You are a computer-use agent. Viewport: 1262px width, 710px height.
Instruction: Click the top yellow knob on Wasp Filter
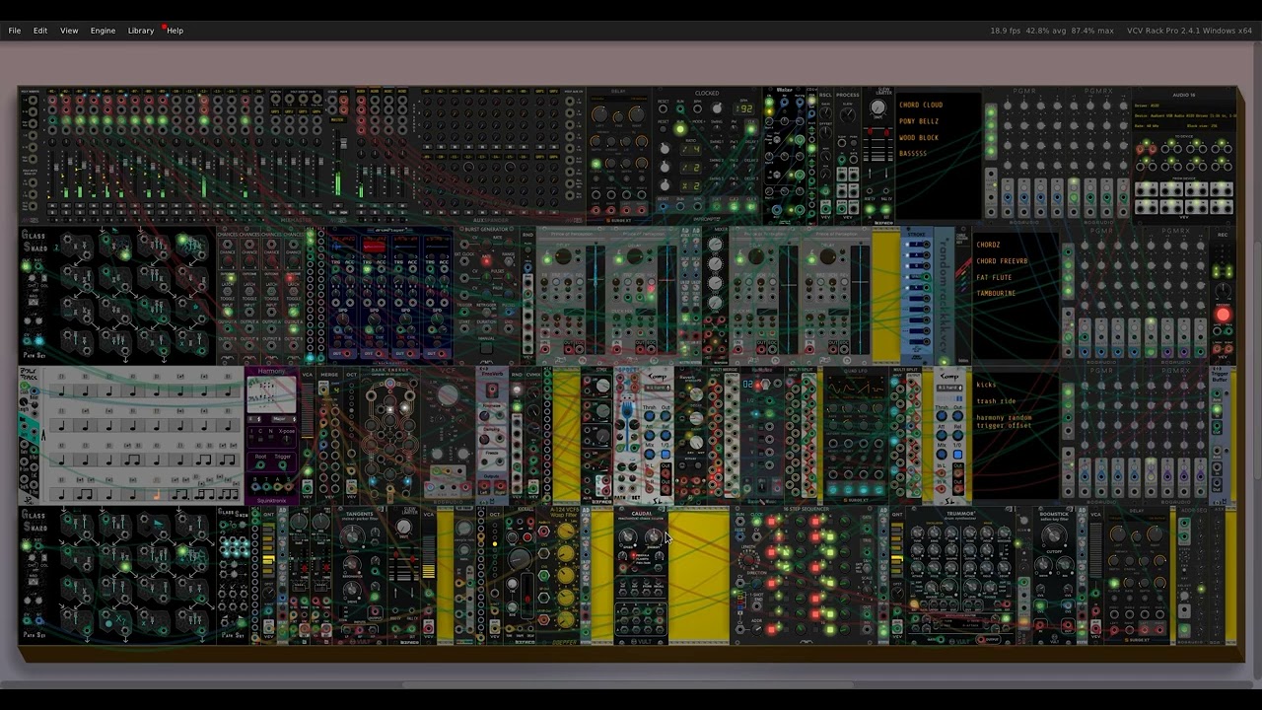565,532
